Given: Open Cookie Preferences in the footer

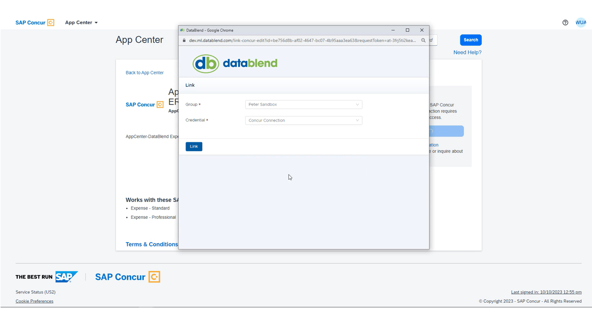Looking at the screenshot, I should pyautogui.click(x=34, y=301).
